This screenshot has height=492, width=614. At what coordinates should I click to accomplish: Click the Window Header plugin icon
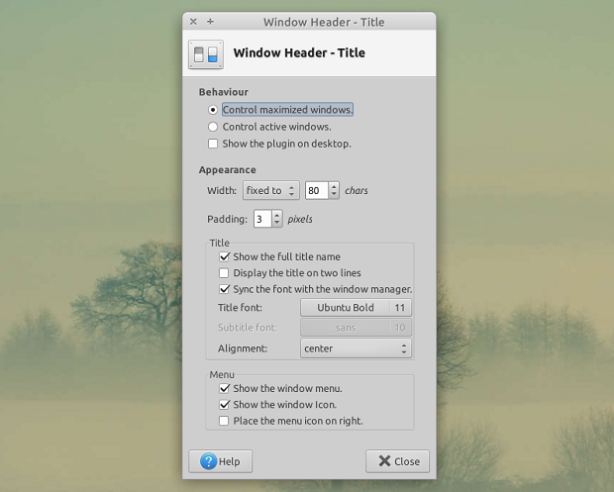coord(206,54)
